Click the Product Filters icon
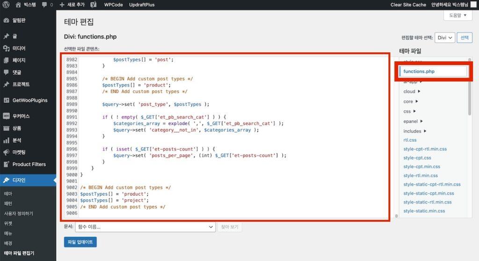Screen dimensions: 479x261 pyautogui.click(x=7, y=165)
